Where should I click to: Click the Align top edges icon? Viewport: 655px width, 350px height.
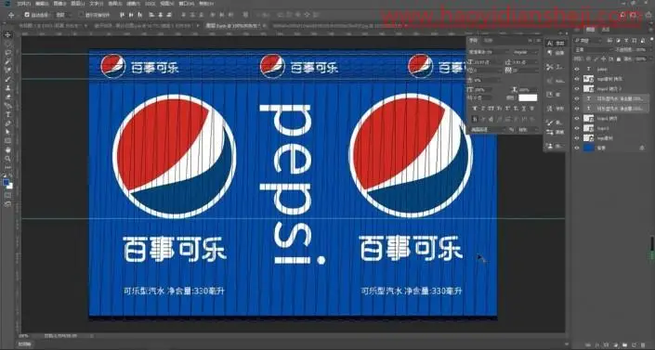tap(151, 15)
